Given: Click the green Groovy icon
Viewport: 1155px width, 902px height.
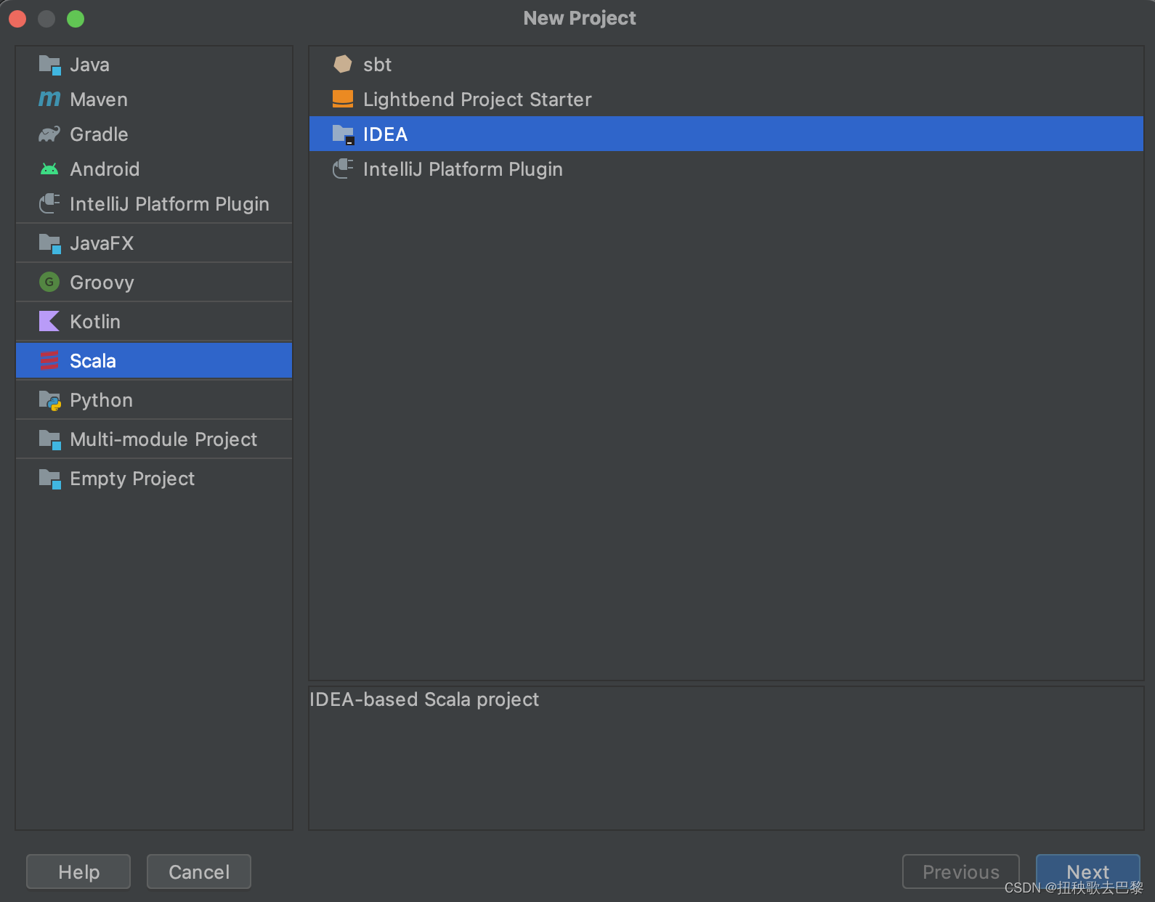Looking at the screenshot, I should tap(49, 282).
